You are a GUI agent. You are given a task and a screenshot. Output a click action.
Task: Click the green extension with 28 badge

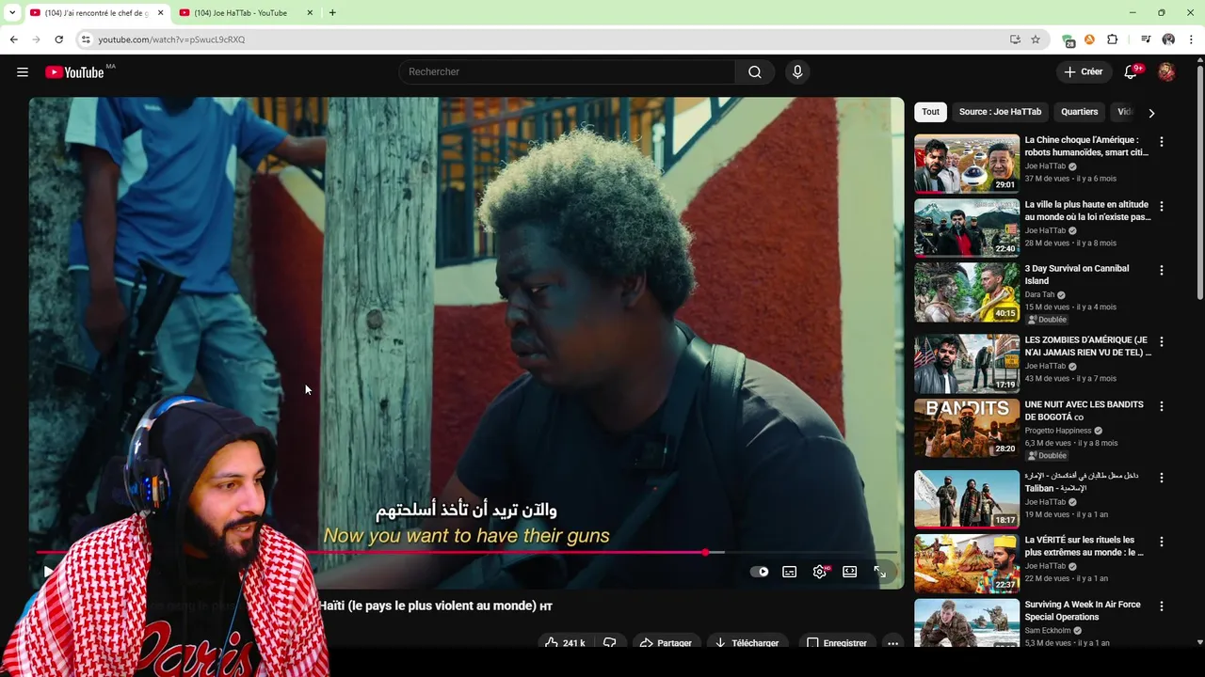pyautogui.click(x=1068, y=40)
